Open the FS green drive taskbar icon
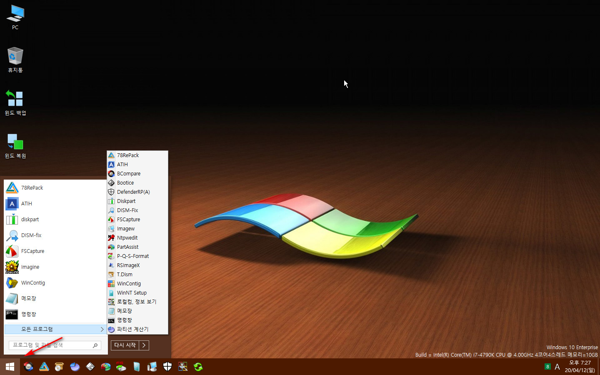This screenshot has height=375, width=600. [x=121, y=367]
